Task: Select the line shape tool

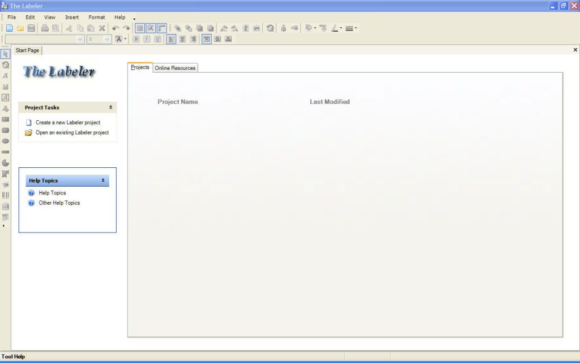Action: tap(5, 152)
